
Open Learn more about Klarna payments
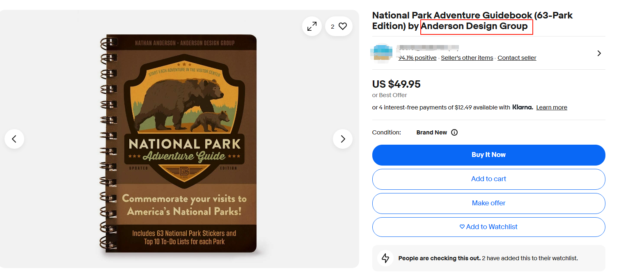click(x=551, y=107)
